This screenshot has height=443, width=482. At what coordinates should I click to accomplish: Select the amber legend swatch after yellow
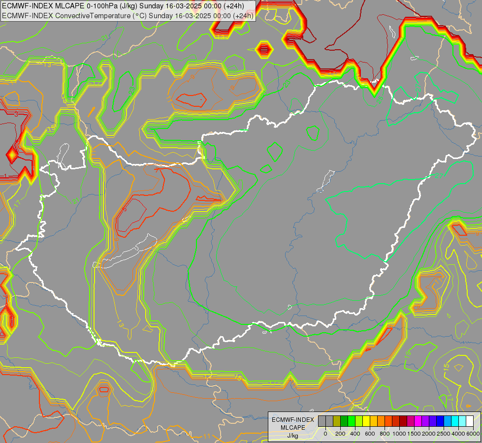374,421
